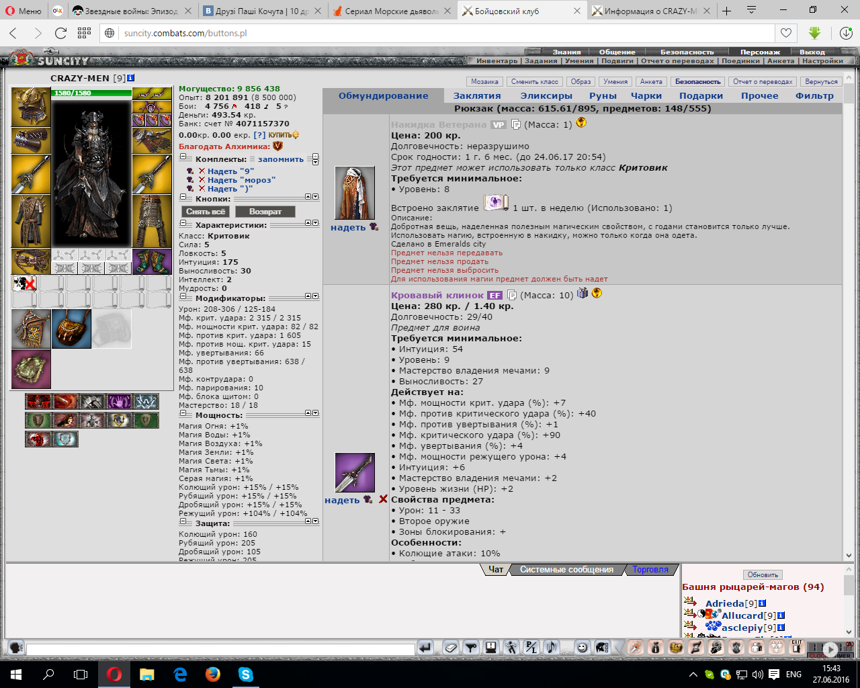Click player Allucard in list
The width and height of the screenshot is (860, 688).
pos(742,615)
